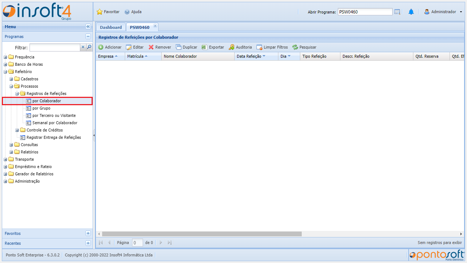Open Auditoria from the toolbar
Screen dimensions: 467x263
(x=232, y=47)
